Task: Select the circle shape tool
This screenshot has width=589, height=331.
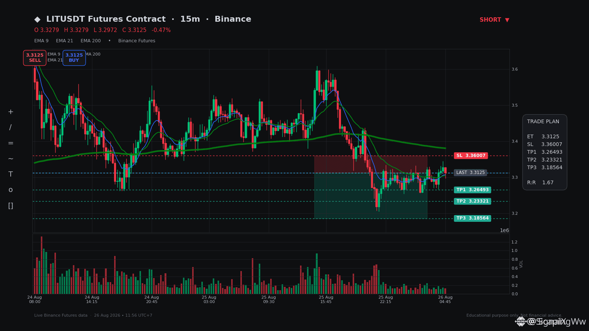Action: tap(11, 190)
